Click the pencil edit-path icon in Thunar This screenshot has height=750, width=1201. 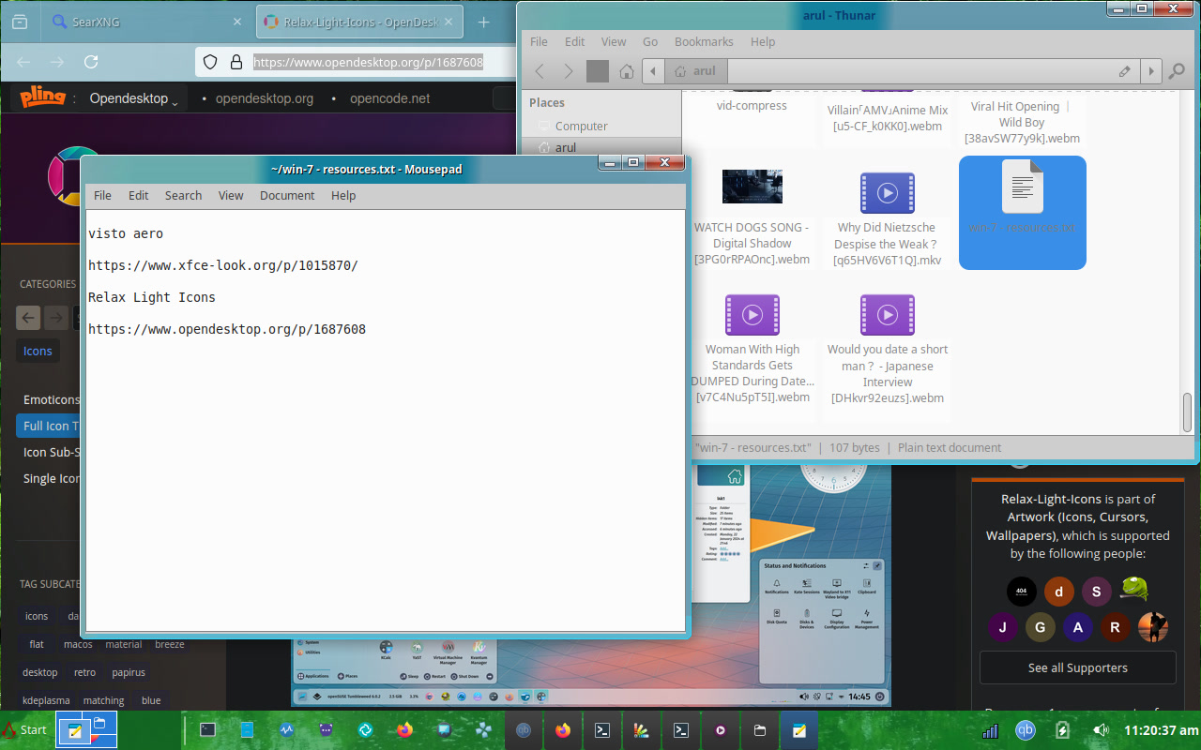[1124, 70]
